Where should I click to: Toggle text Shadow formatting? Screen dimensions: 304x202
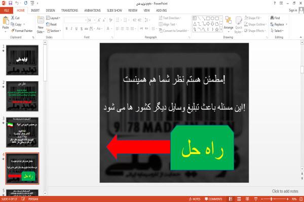[x=82, y=29]
